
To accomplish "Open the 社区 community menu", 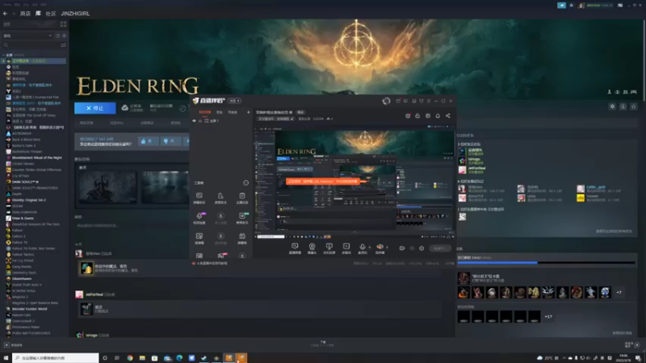I will [51, 14].
